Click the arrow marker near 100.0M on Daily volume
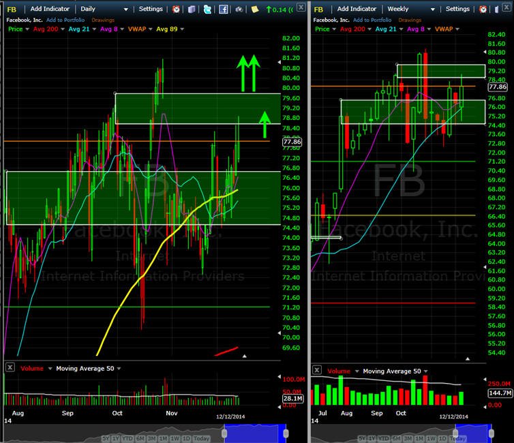Viewport: 514px width, 443px height. [279, 377]
